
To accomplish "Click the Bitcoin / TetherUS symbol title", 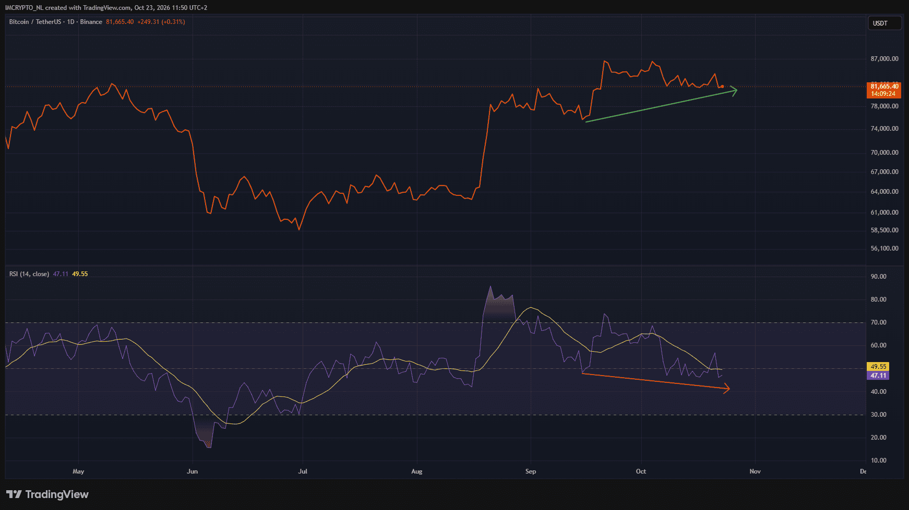I will 35,22.
